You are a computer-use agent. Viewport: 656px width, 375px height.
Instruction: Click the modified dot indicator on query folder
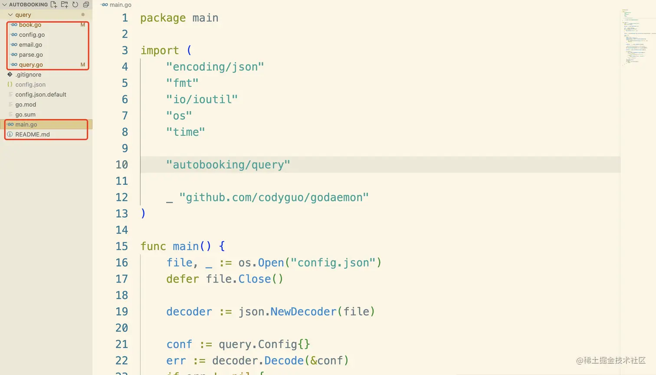click(82, 14)
